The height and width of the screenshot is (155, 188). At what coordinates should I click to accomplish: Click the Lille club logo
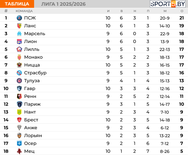pos(19,49)
